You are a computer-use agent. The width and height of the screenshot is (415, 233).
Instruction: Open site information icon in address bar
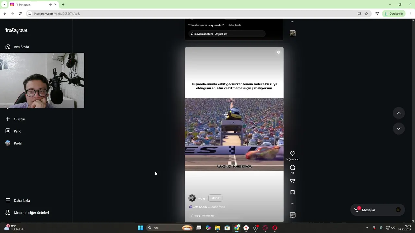(30, 14)
